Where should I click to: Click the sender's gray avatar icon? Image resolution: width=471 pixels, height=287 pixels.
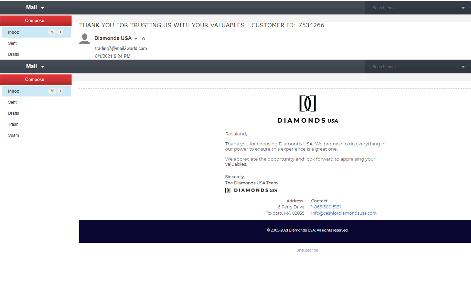tap(85, 39)
